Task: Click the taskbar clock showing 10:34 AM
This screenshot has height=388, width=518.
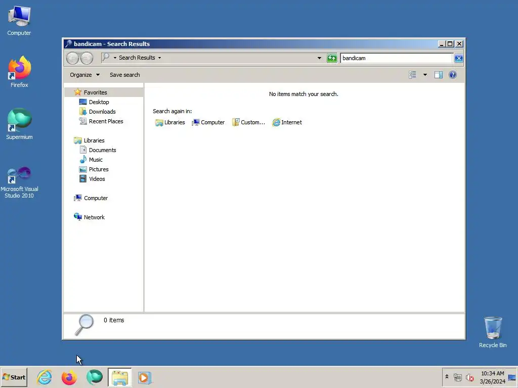Action: click(x=492, y=377)
